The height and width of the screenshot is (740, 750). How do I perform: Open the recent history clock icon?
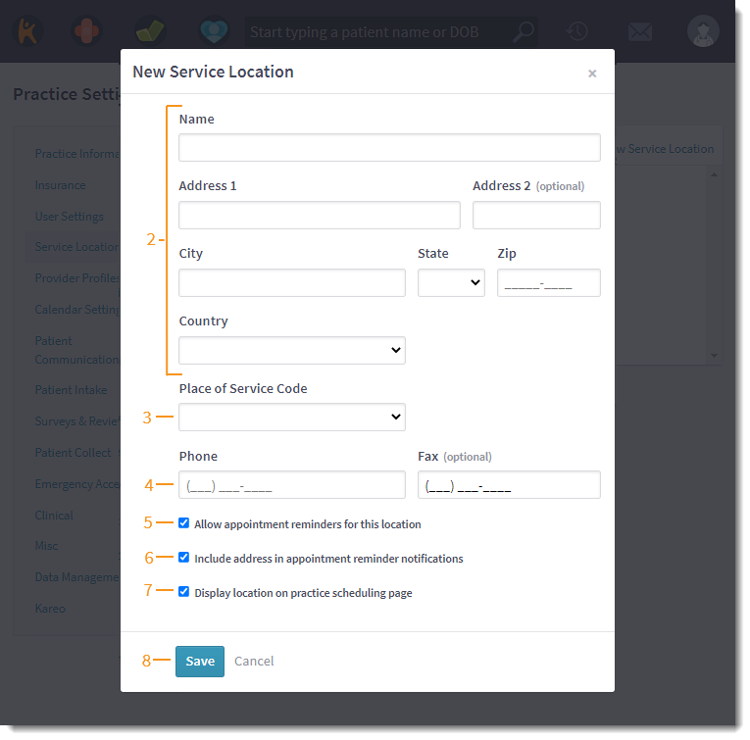[577, 31]
